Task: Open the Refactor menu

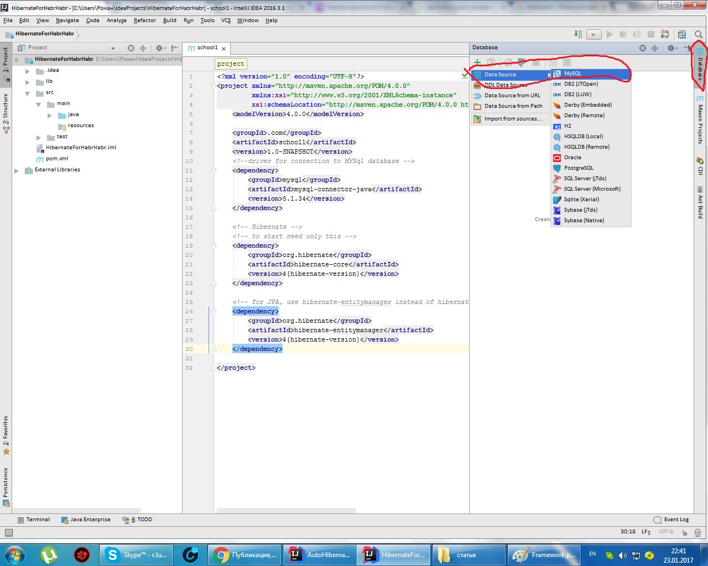Action: coord(144,20)
